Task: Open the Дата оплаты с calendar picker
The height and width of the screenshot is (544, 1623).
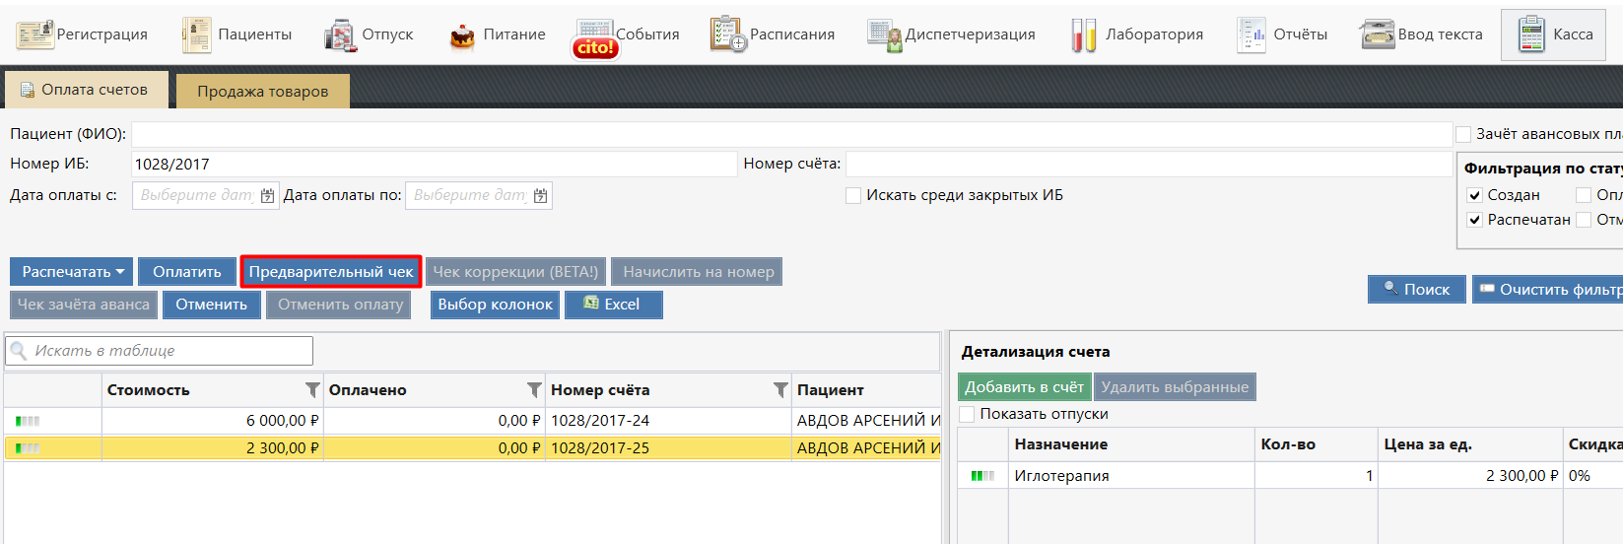Action: 267,196
